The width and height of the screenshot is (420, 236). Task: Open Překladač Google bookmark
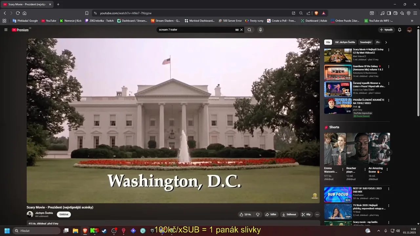tap(25, 21)
